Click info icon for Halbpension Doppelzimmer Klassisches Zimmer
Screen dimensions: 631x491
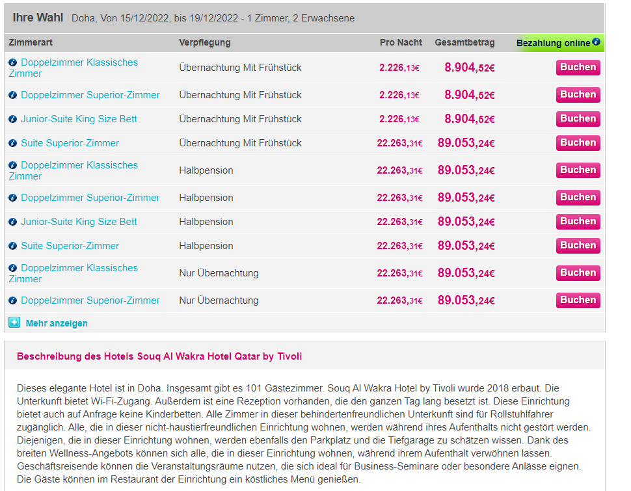click(12, 165)
